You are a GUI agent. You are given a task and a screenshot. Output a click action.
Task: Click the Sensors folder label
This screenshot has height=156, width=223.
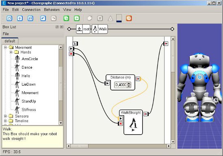[x=22, y=116]
